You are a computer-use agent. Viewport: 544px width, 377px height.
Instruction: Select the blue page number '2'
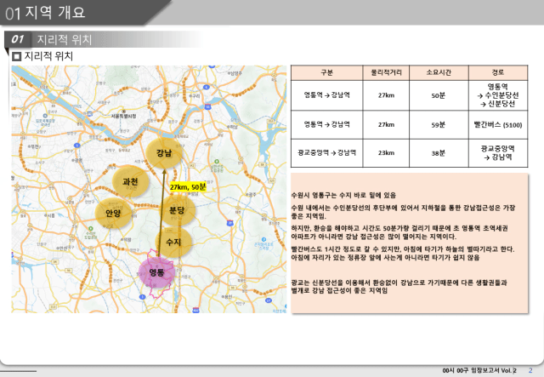click(x=530, y=370)
